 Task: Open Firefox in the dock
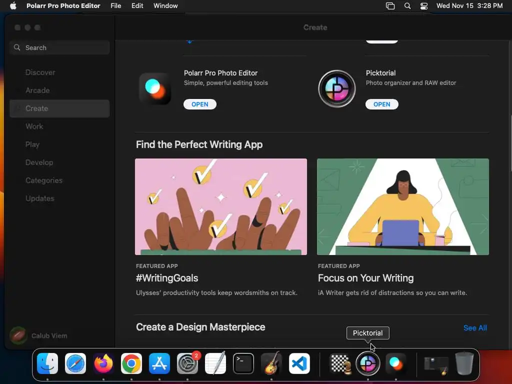[103, 363]
